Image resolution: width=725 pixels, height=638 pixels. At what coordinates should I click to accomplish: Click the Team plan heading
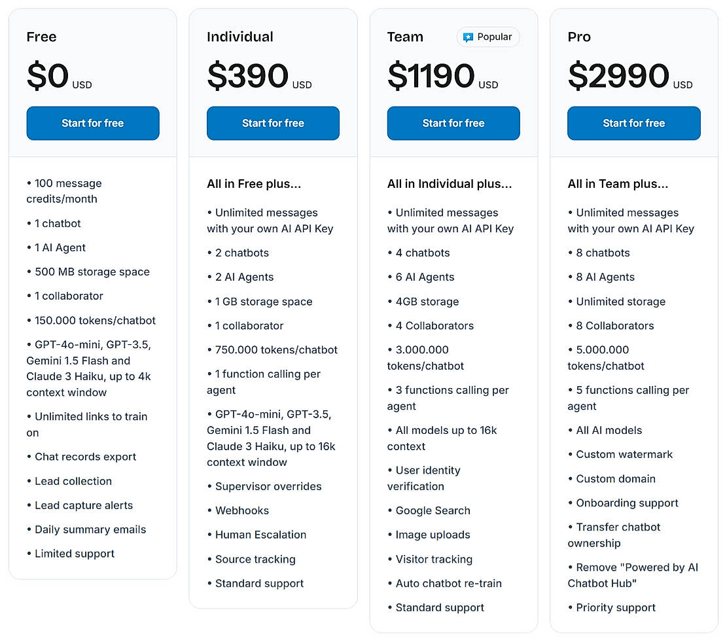click(405, 37)
